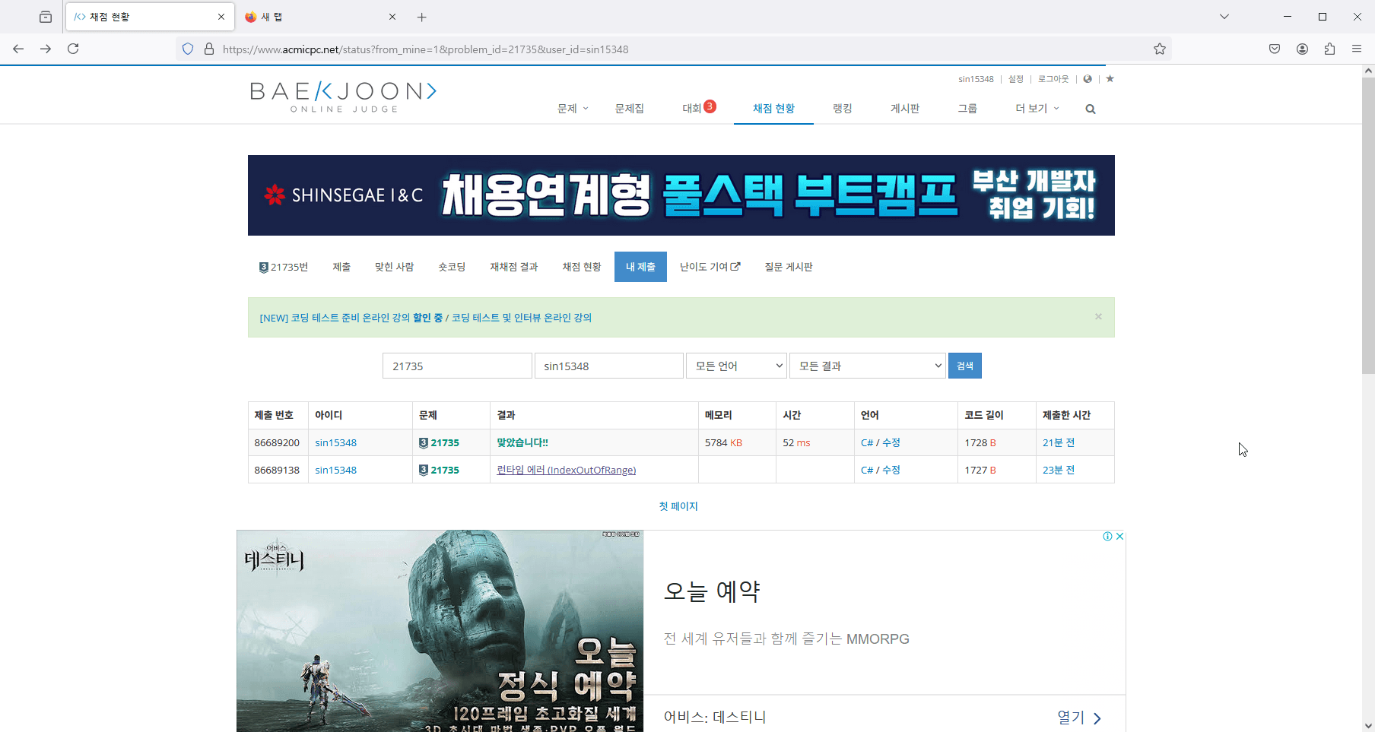Go to 첫 페이지 link
The image size is (1375, 732).
coord(678,506)
